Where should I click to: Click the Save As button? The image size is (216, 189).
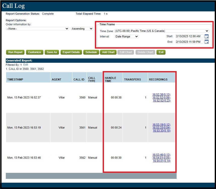click(x=52, y=52)
